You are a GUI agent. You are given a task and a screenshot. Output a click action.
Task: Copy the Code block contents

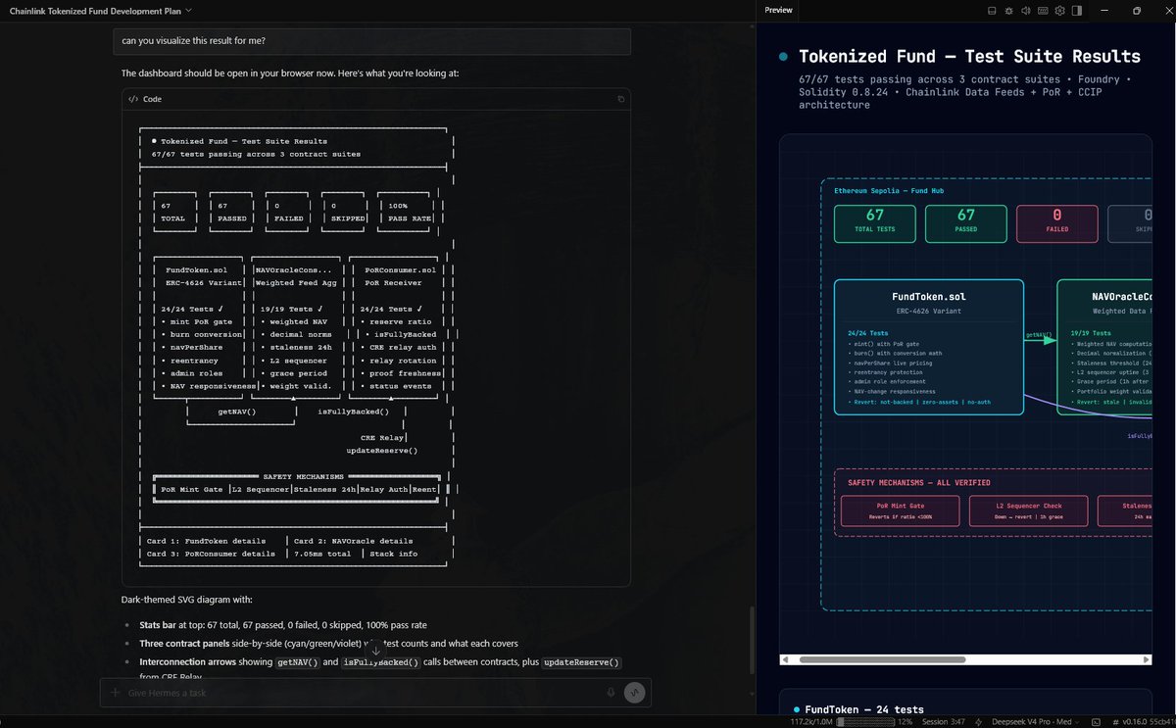(x=619, y=99)
